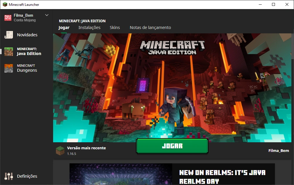Viewport: 294px width, 185px height.
Task: Click the Definições sliders icon
Action: tap(9, 176)
